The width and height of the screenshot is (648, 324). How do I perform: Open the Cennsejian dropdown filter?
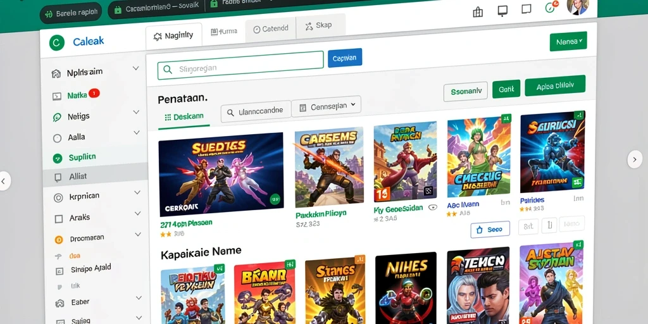tap(326, 106)
